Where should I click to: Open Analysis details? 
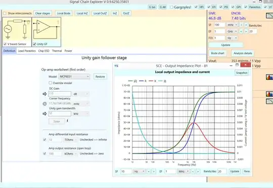point(243,53)
